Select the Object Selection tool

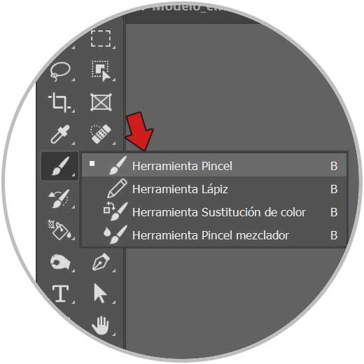101,71
